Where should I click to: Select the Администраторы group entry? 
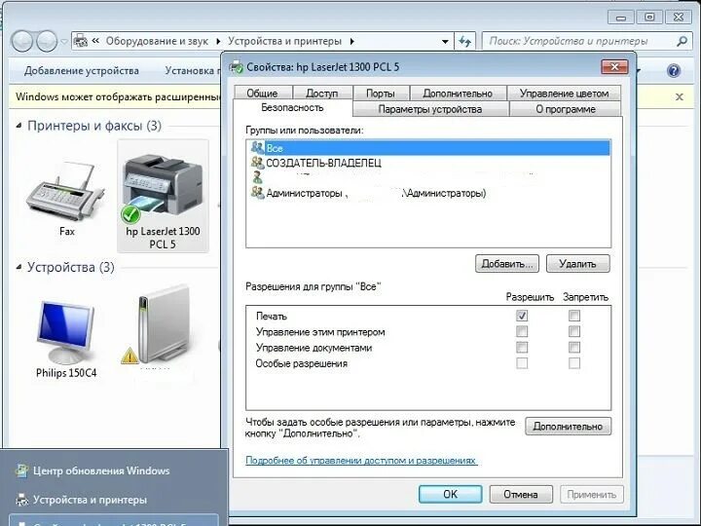[427, 193]
